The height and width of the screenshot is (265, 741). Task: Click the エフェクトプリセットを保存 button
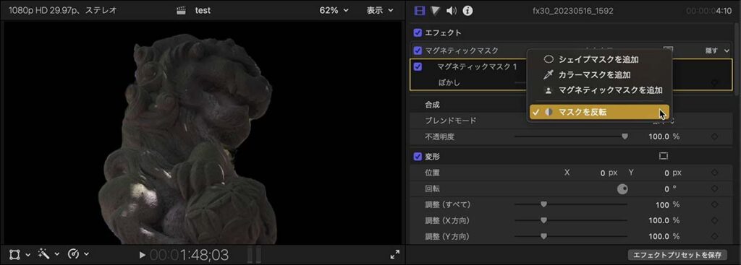click(x=677, y=255)
